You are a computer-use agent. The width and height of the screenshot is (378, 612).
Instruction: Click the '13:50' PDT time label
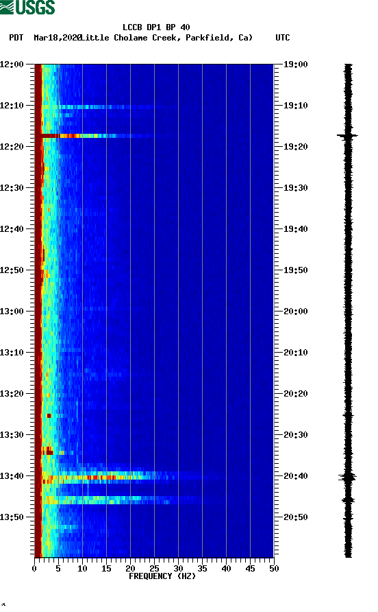[x=12, y=517]
